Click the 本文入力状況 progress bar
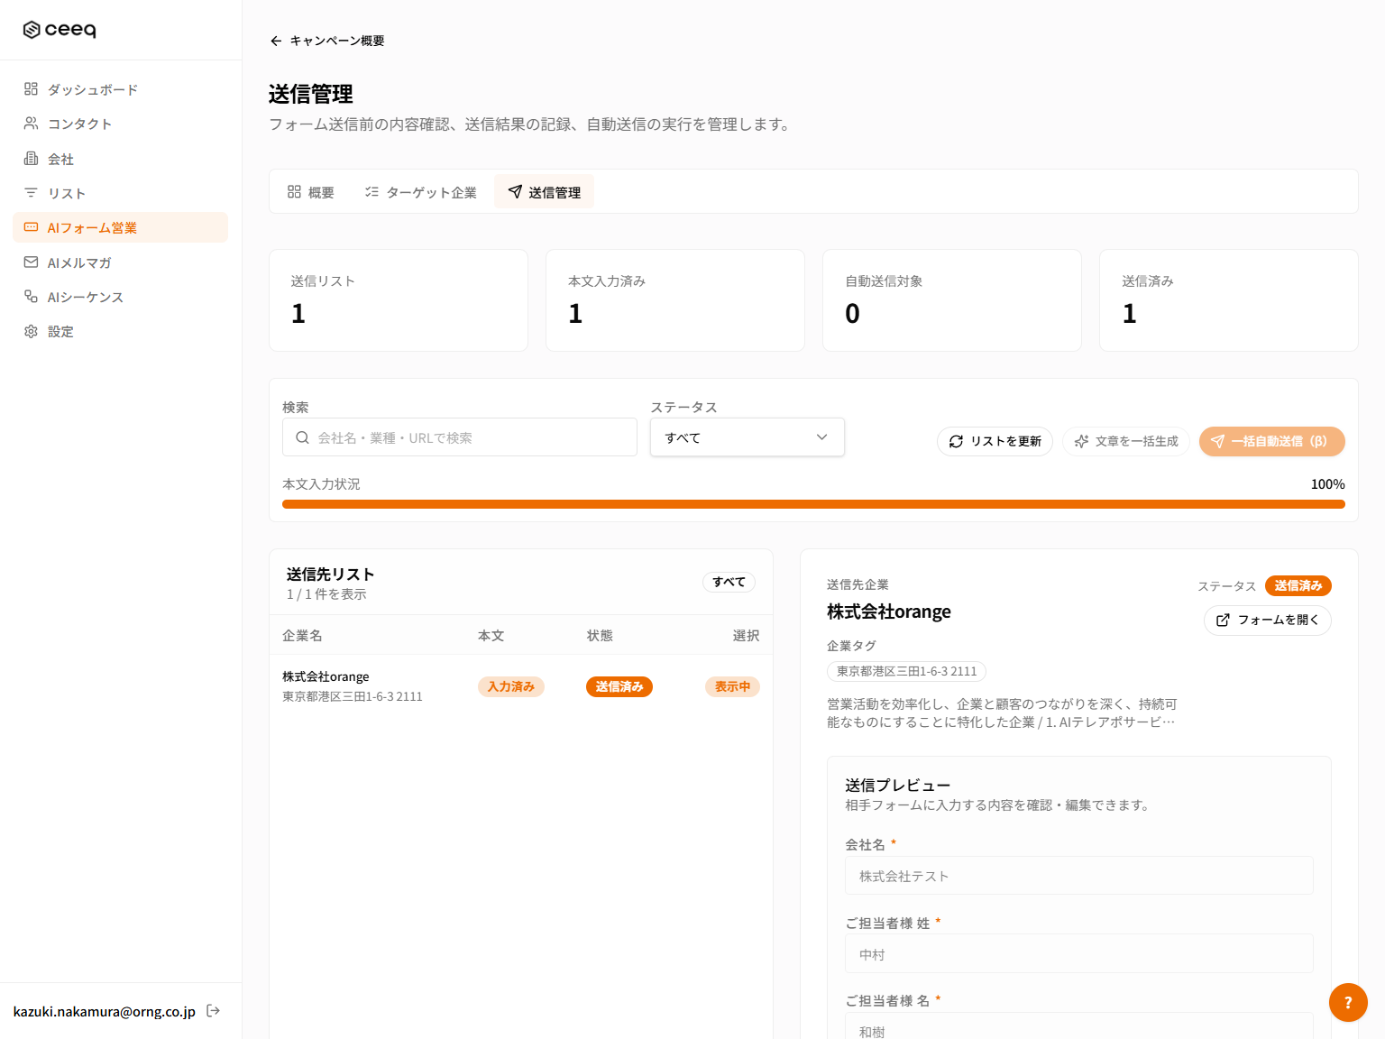 coord(813,504)
